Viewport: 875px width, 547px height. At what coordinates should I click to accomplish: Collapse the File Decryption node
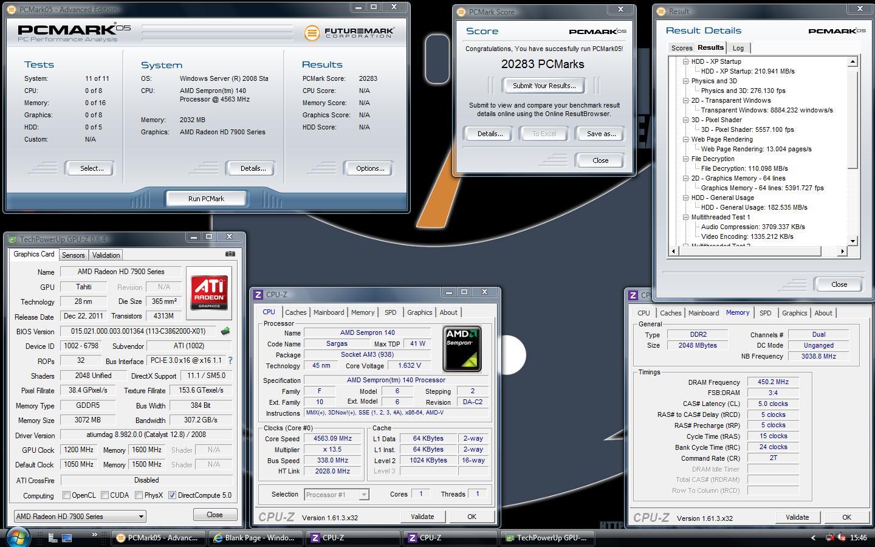click(x=685, y=159)
